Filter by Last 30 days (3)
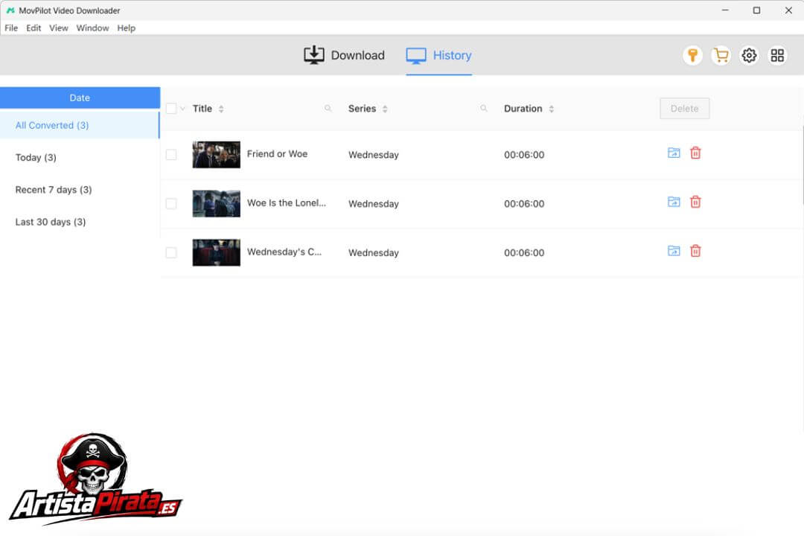Screen dimensions: 804x536 click(x=80, y=222)
